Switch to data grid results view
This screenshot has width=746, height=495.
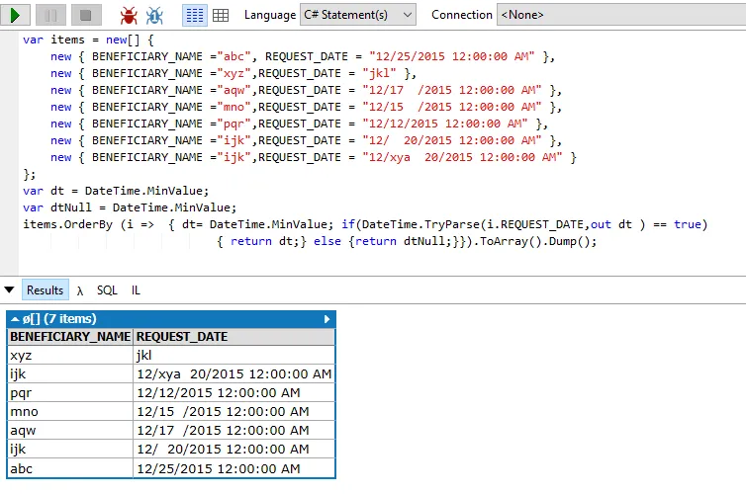pos(221,15)
